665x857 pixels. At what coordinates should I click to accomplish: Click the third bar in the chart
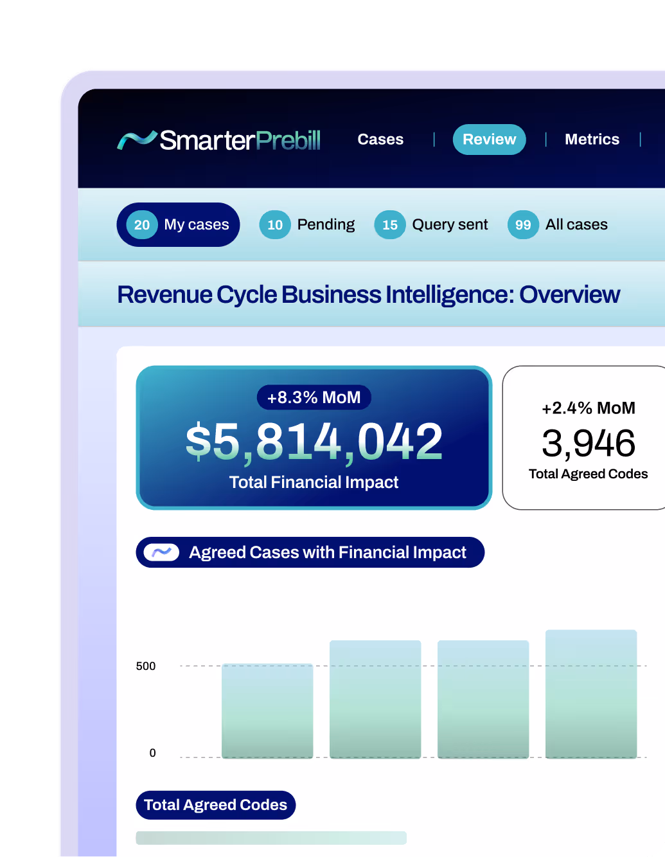[x=483, y=699]
